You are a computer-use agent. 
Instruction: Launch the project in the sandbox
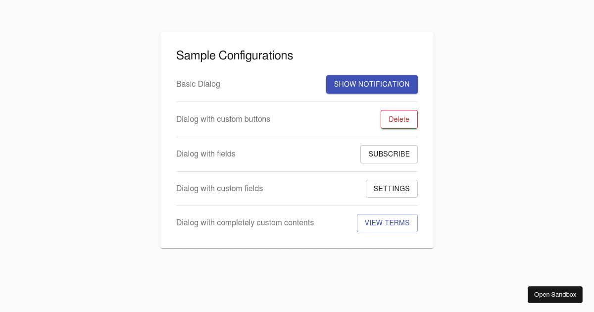tap(555, 294)
